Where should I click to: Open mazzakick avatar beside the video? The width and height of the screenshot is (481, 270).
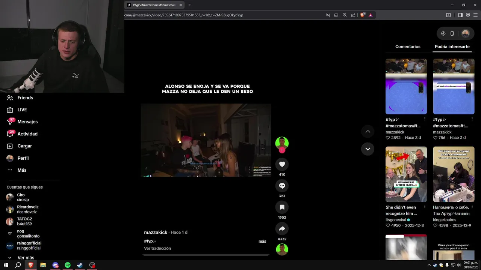[x=282, y=143]
